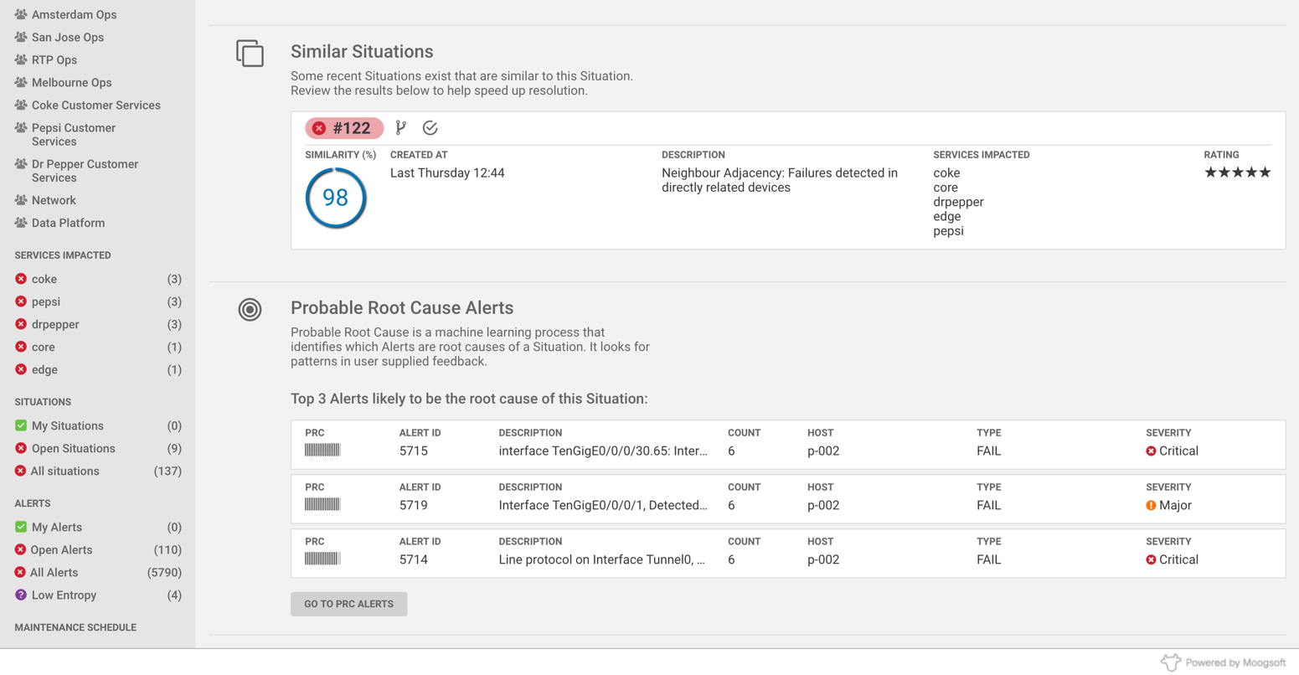Image resolution: width=1299 pixels, height=675 pixels.
Task: Expand the Services Impacted section header
Action: [x=63, y=255]
